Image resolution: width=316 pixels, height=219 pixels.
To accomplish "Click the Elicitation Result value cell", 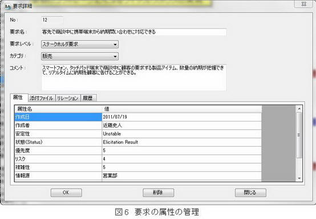I will pyautogui.click(x=182, y=142).
